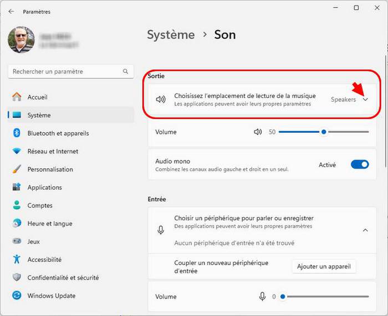Mute output via the speaker icon beside 50
This screenshot has height=316, width=388.
tap(258, 132)
